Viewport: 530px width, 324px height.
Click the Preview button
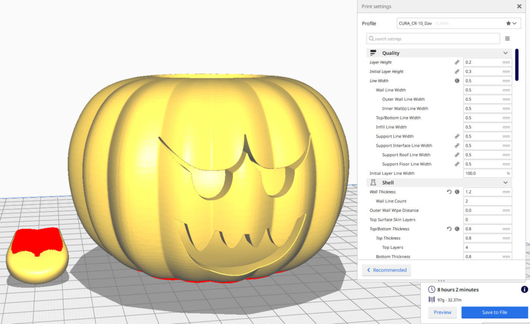coord(442,312)
